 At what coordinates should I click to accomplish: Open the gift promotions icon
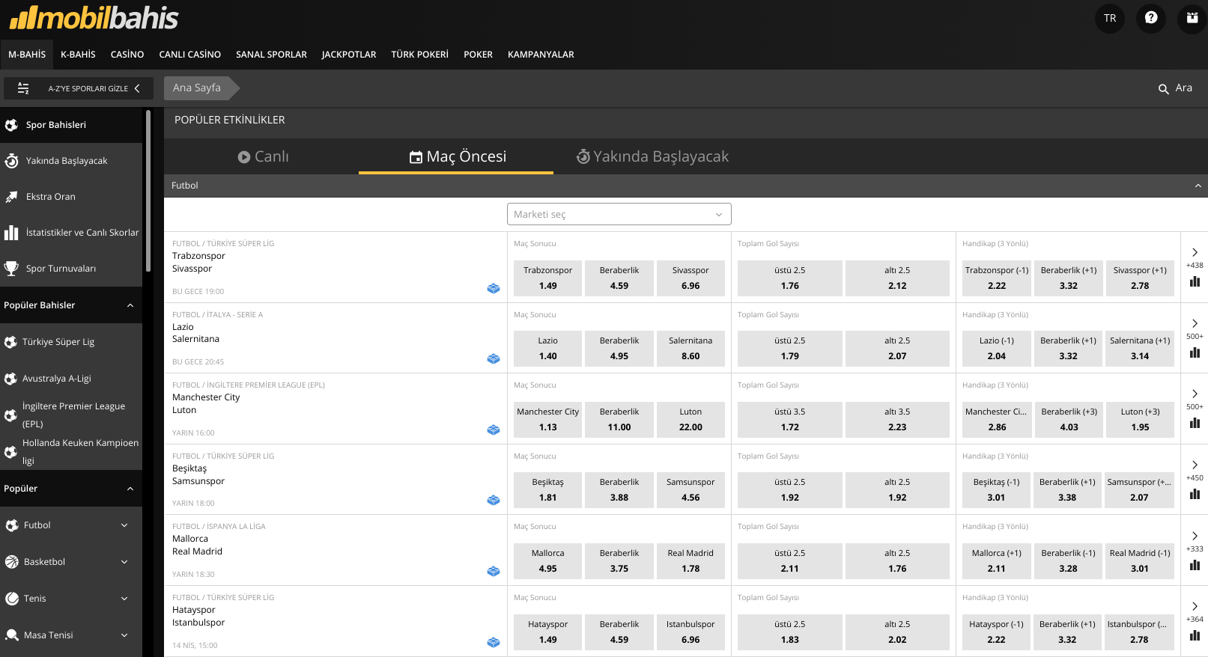[1192, 18]
